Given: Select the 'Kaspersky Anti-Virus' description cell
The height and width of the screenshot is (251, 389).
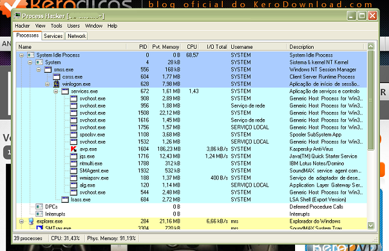Looking at the screenshot, I should 311,149.
